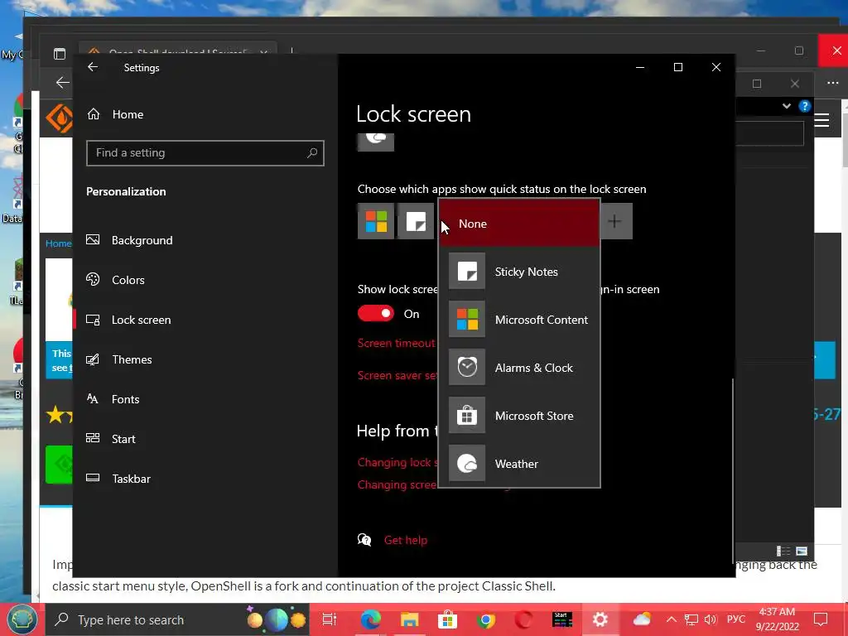Click the Weather detailed status tile
Screen dimensions: 848x636
pyautogui.click(x=376, y=142)
